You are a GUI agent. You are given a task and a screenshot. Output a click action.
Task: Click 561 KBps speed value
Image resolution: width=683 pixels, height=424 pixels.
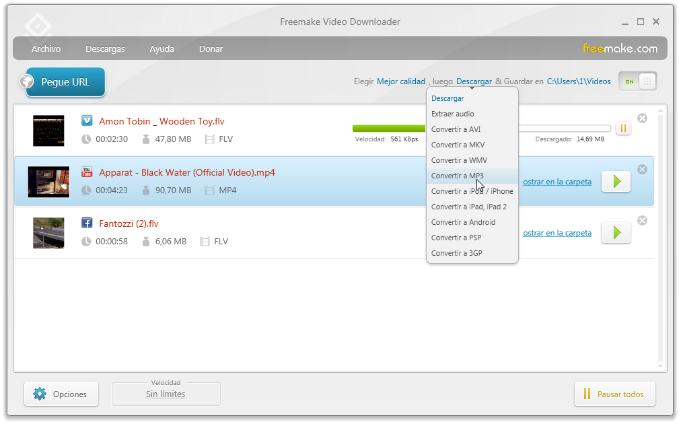404,139
